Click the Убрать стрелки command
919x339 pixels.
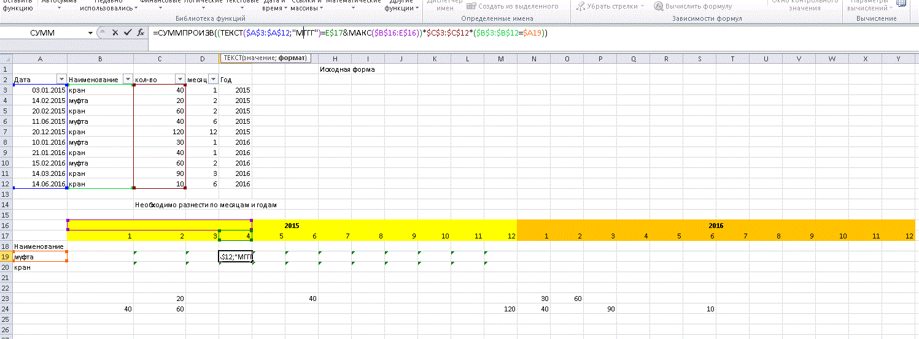click(x=608, y=6)
